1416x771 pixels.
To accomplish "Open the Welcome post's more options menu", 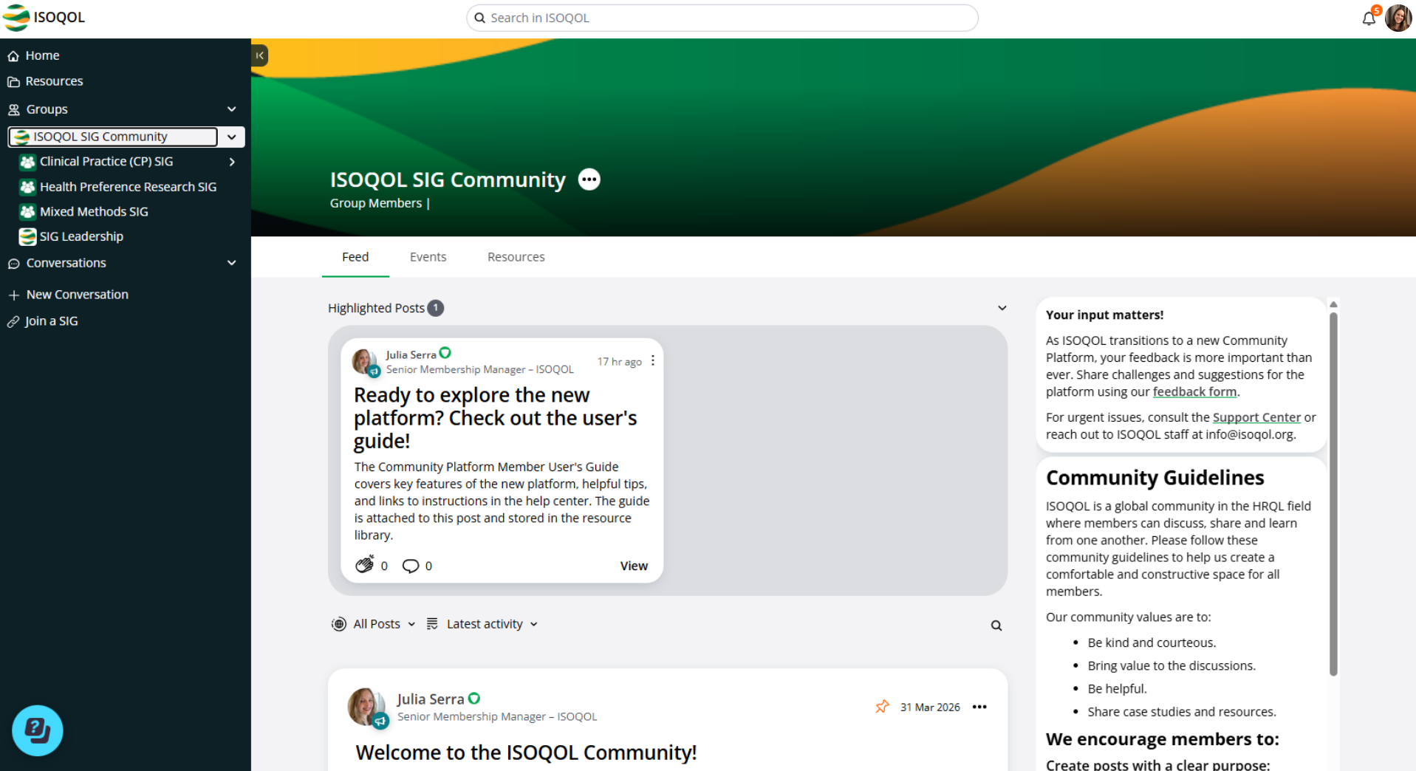I will point(979,707).
